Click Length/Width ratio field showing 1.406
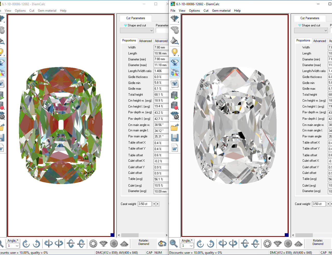The width and height of the screenshot is (332, 255). [161, 71]
